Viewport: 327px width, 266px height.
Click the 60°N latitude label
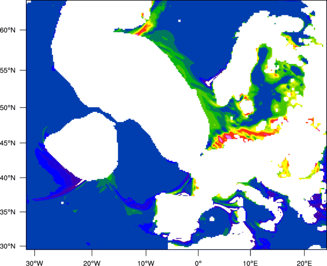pyautogui.click(x=8, y=30)
